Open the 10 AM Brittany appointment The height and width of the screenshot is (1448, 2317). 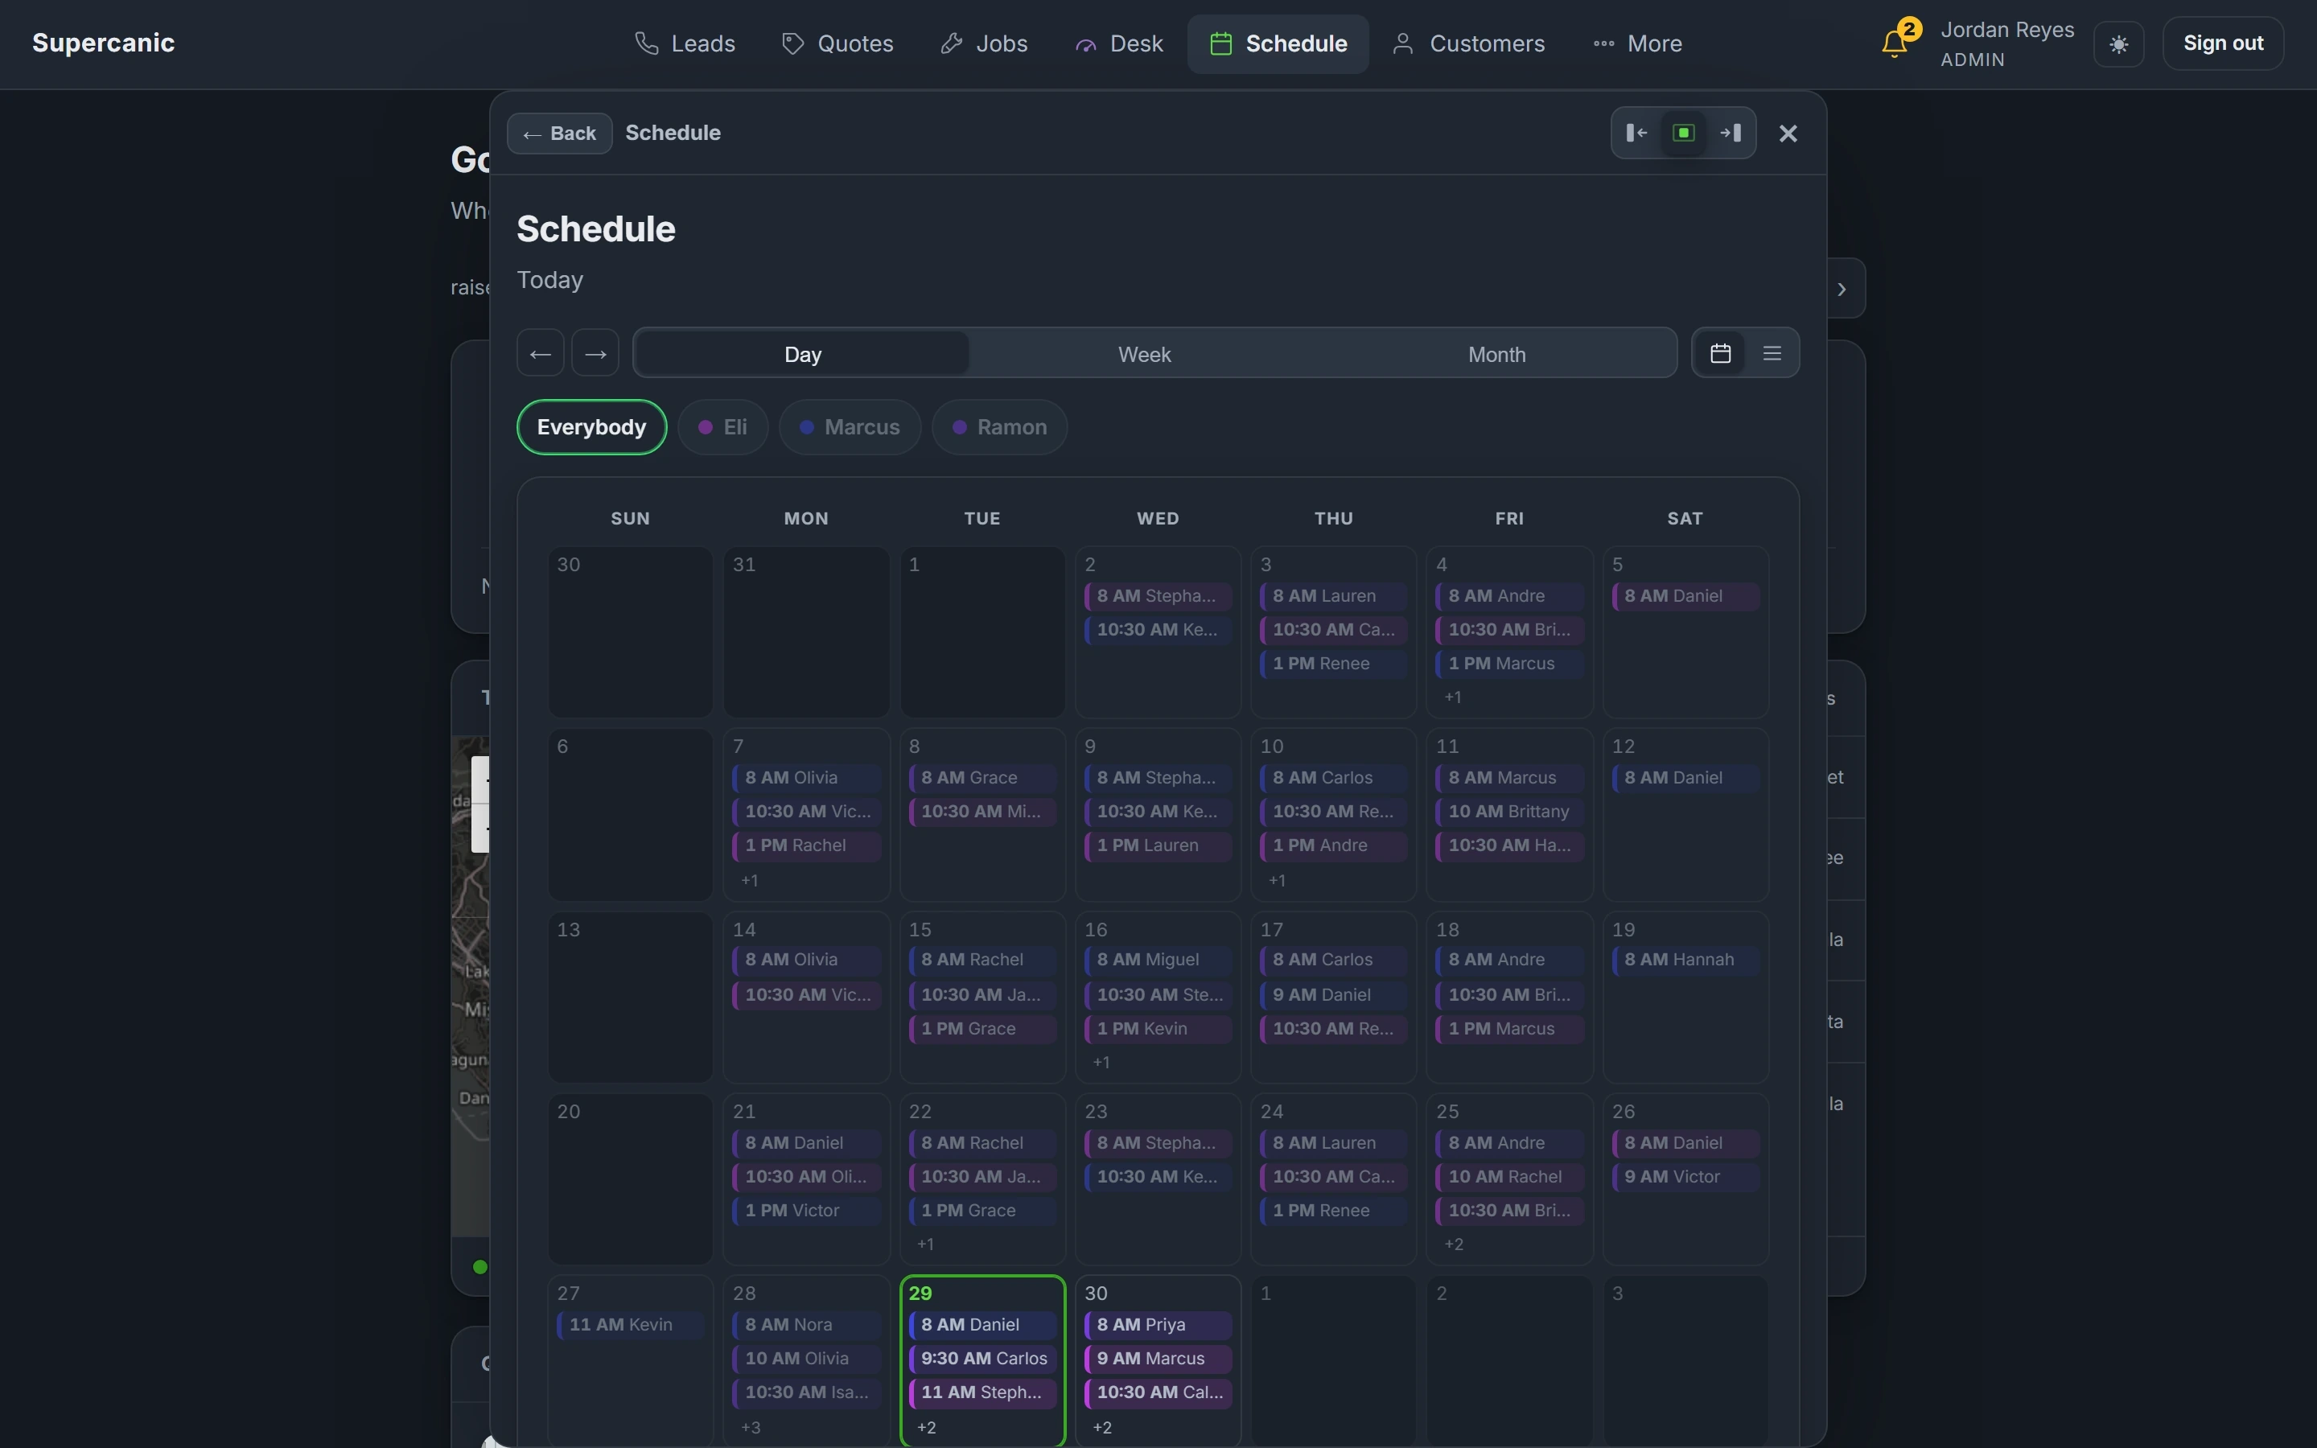coord(1510,811)
